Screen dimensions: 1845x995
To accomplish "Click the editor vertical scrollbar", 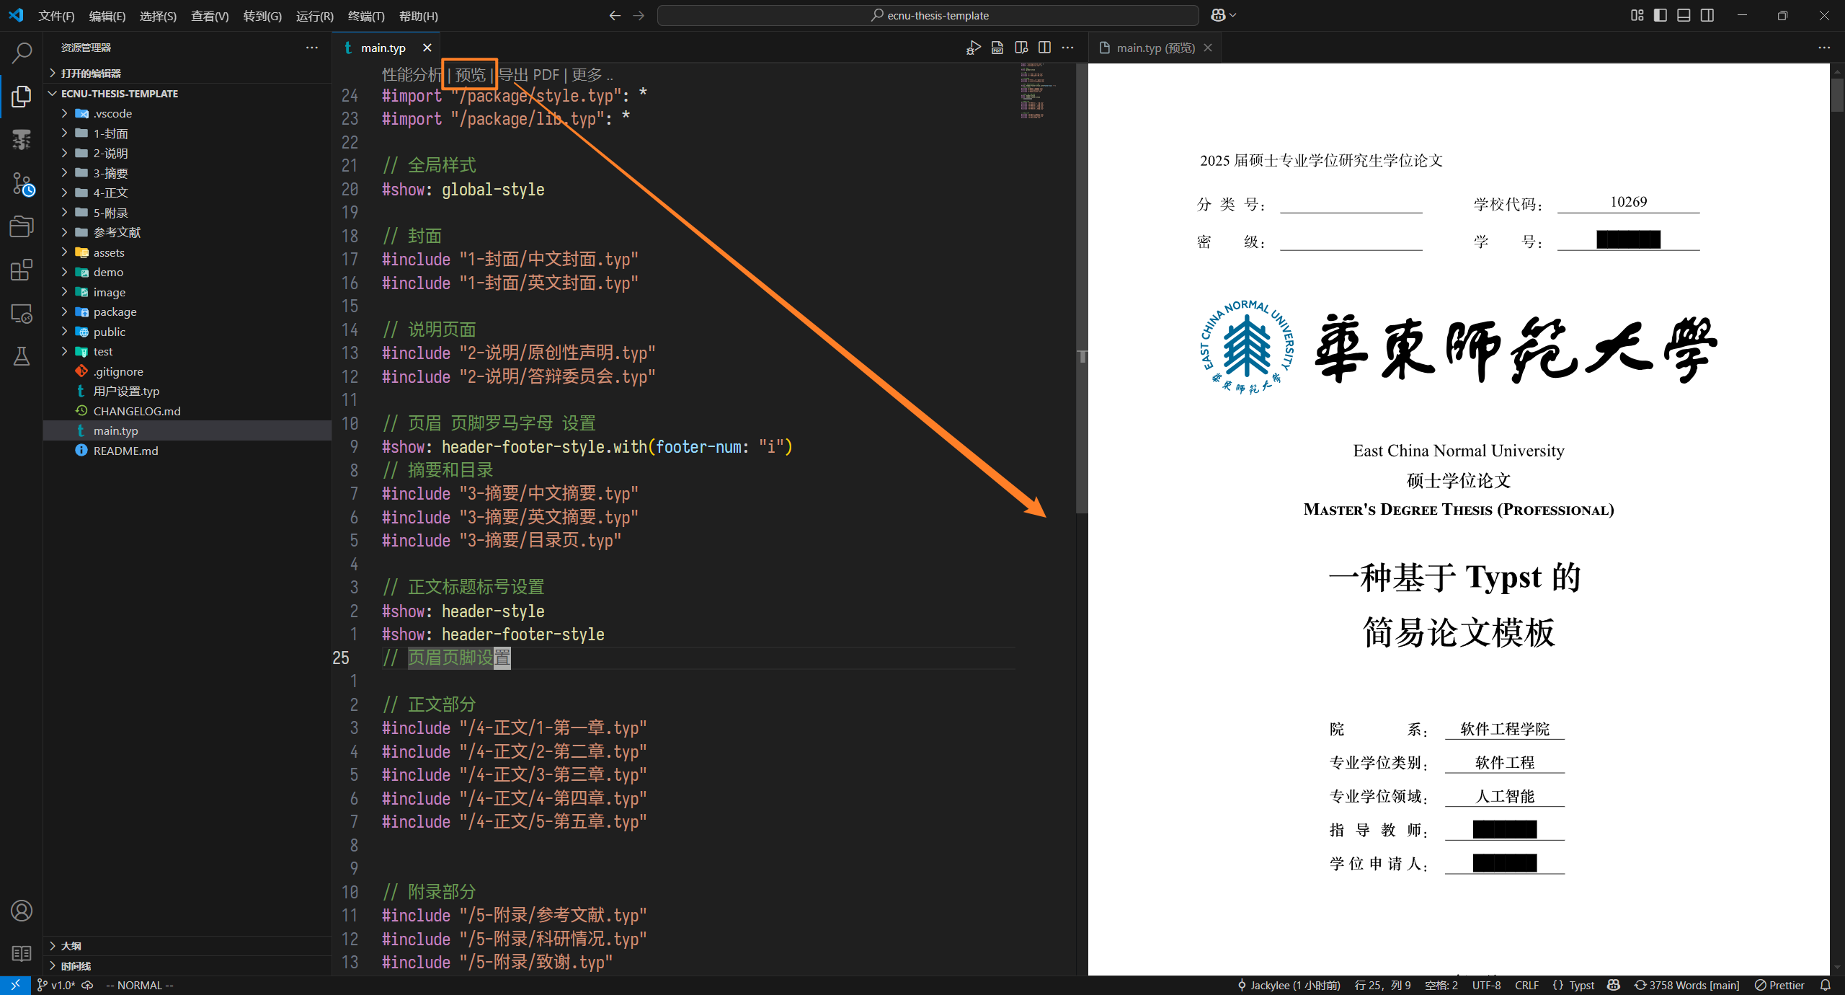I will [x=1082, y=288].
